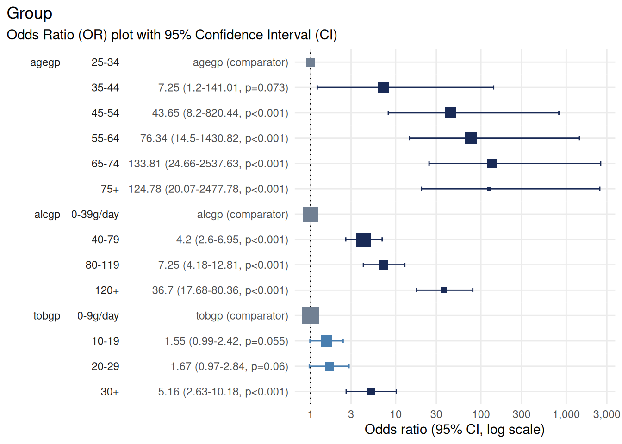Click the "Odds ratio (95% CI, log scale)" axis label

click(x=454, y=430)
